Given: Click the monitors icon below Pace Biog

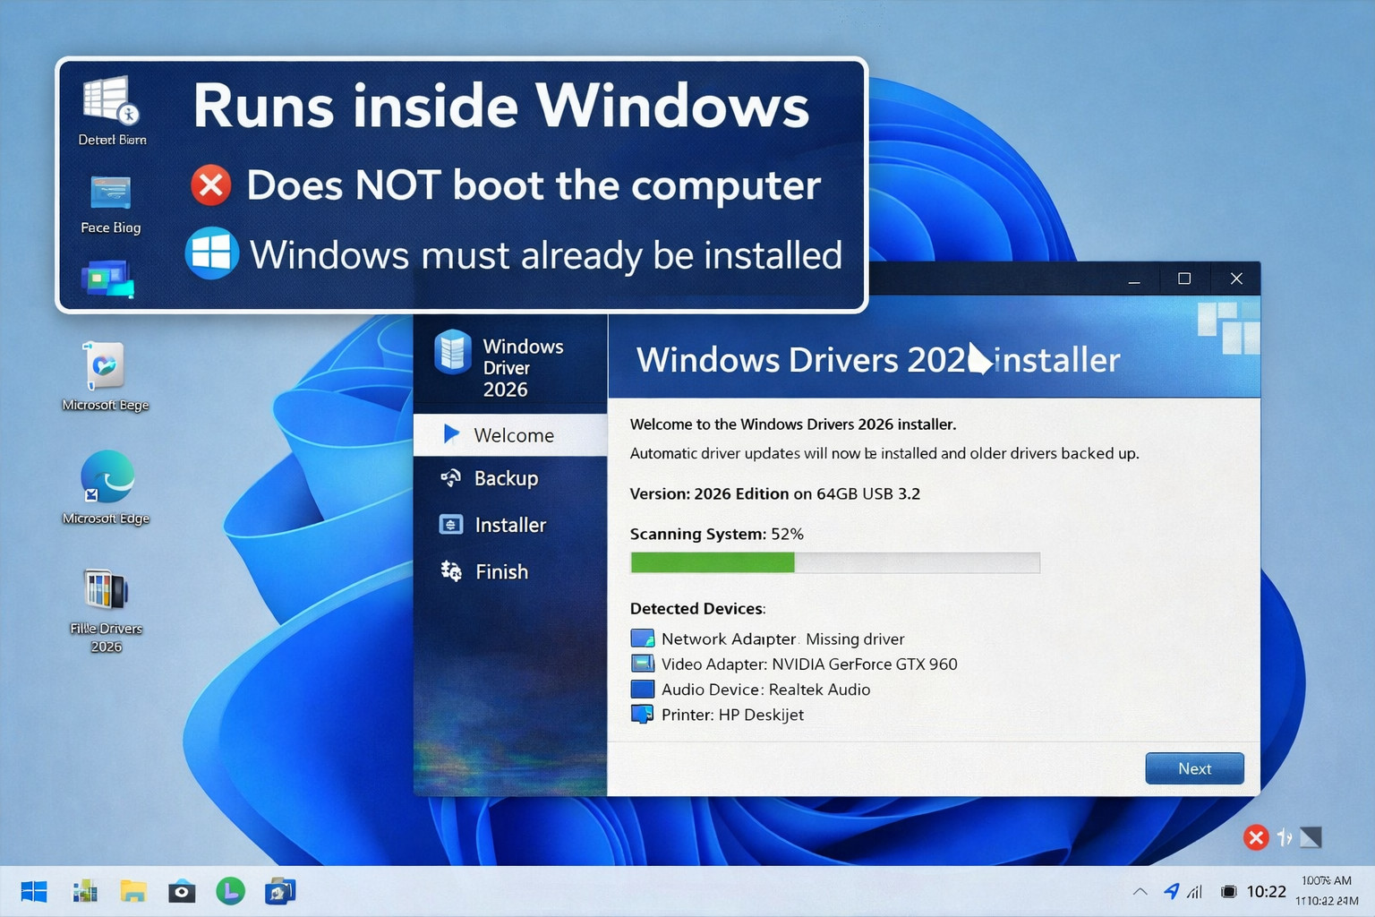Looking at the screenshot, I should pos(107,279).
